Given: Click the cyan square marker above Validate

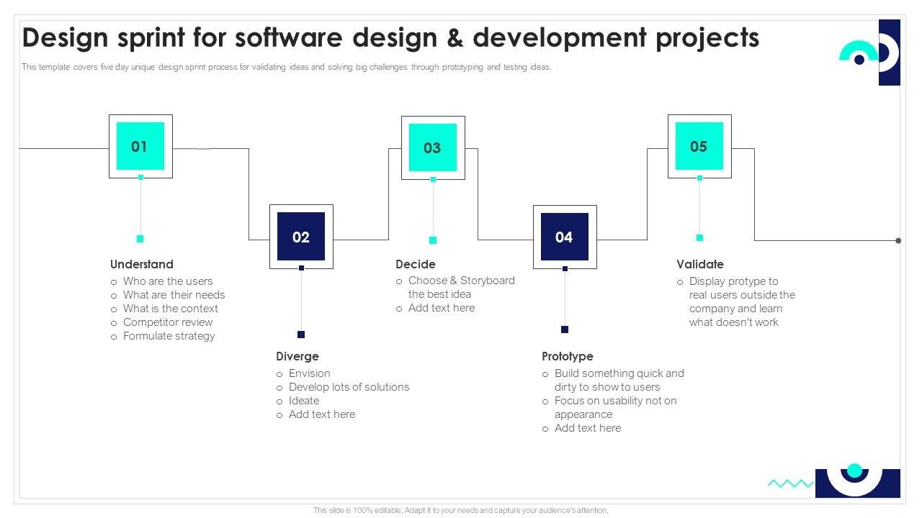Looking at the screenshot, I should 699,237.
